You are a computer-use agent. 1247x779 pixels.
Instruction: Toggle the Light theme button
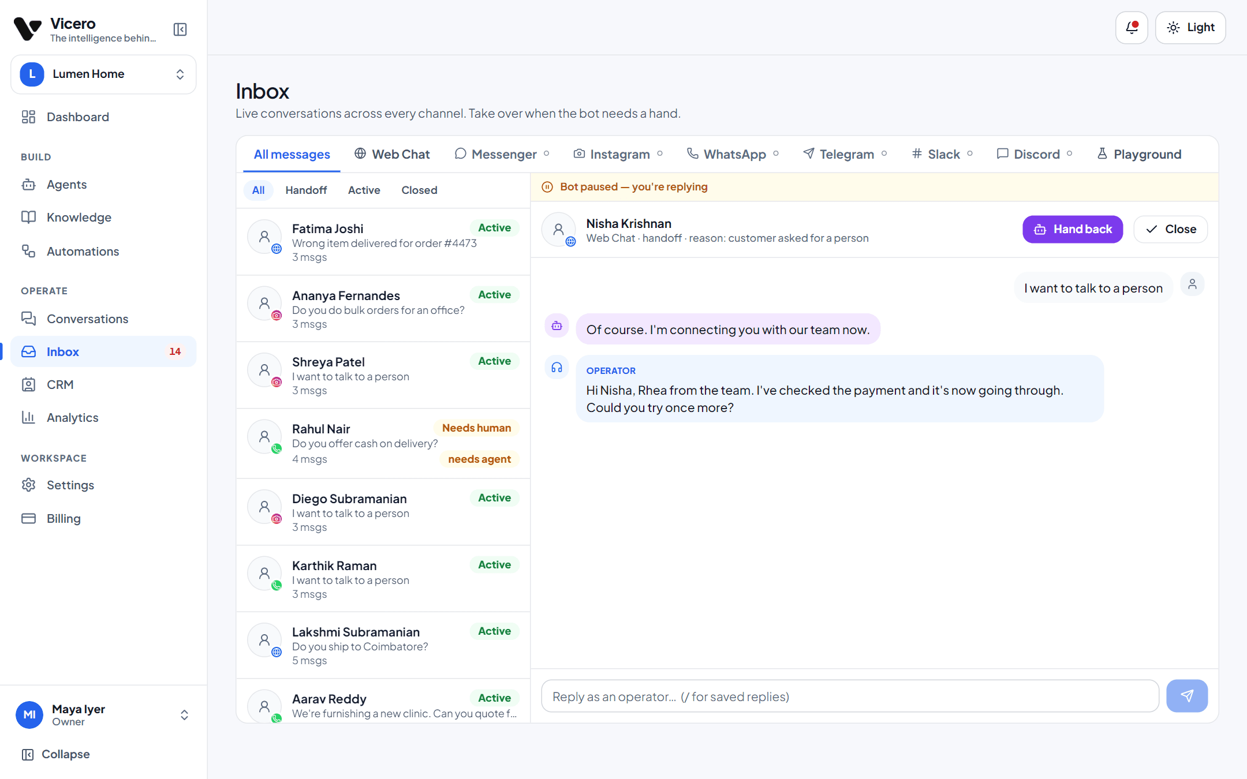[1190, 28]
